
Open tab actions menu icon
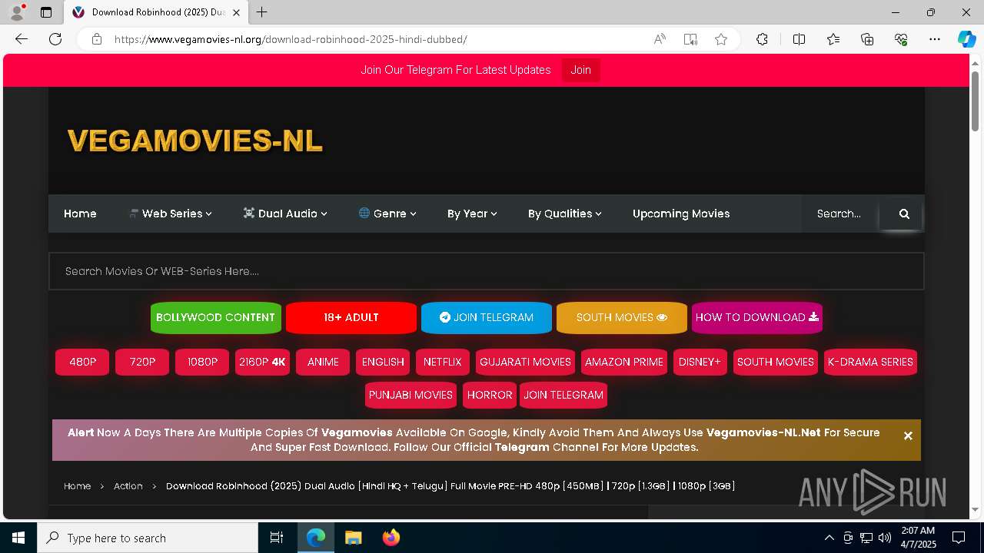tap(46, 12)
